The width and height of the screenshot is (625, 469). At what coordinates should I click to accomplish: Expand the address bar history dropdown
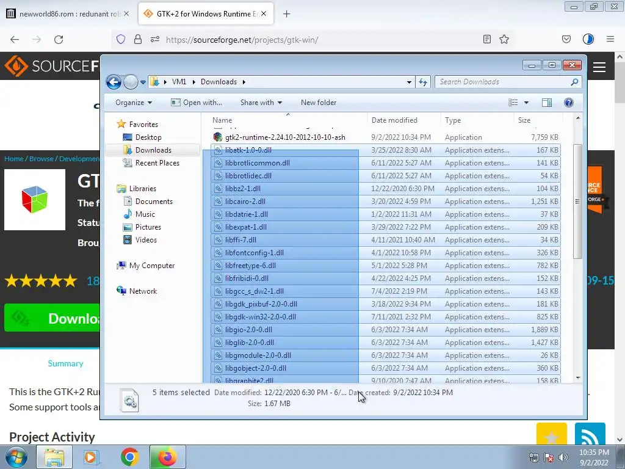(409, 82)
